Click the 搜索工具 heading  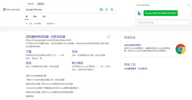click(130, 64)
